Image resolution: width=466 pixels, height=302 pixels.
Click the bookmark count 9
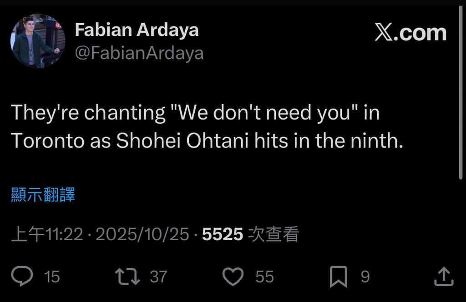tap(365, 277)
